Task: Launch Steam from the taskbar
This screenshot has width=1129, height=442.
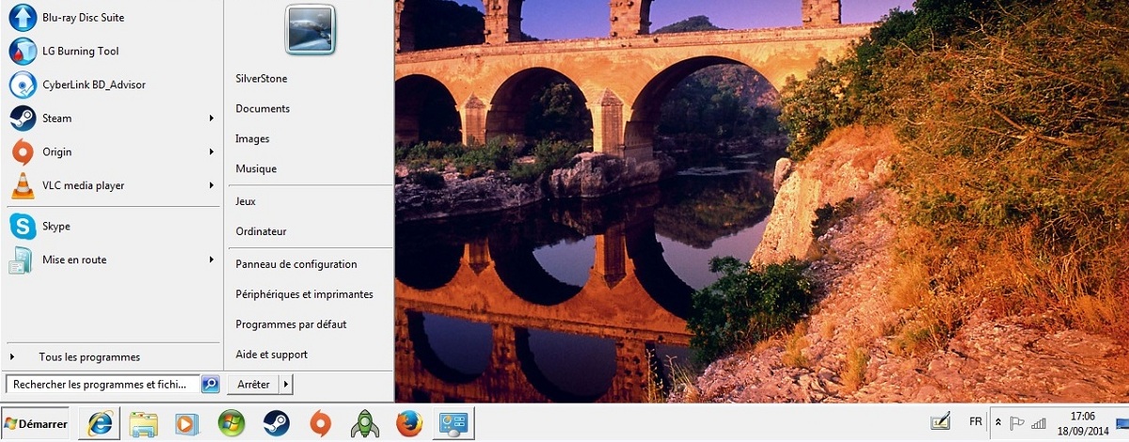Action: [x=276, y=424]
